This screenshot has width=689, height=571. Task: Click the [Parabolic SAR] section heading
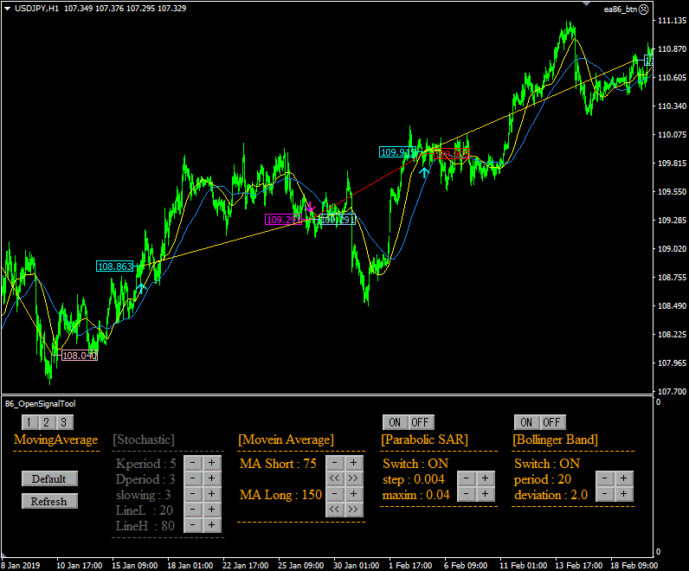coord(424,439)
